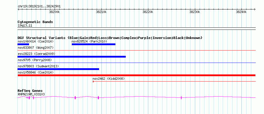Click the 38220k ruler label

coord(148,12)
